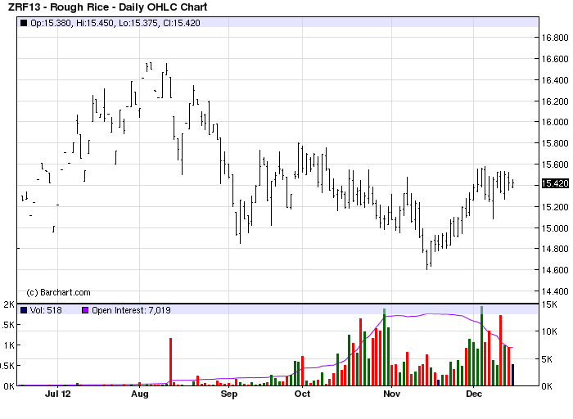573x419 pixels.
Task: Click the price axis label '16.800'
Action: tap(555, 38)
